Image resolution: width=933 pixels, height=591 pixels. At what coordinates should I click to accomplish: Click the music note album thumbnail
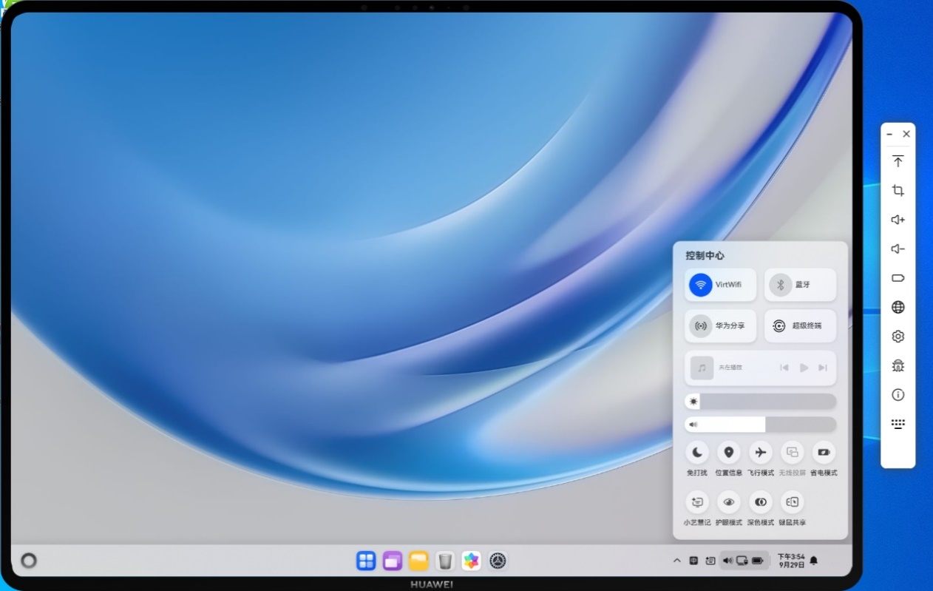tap(702, 368)
